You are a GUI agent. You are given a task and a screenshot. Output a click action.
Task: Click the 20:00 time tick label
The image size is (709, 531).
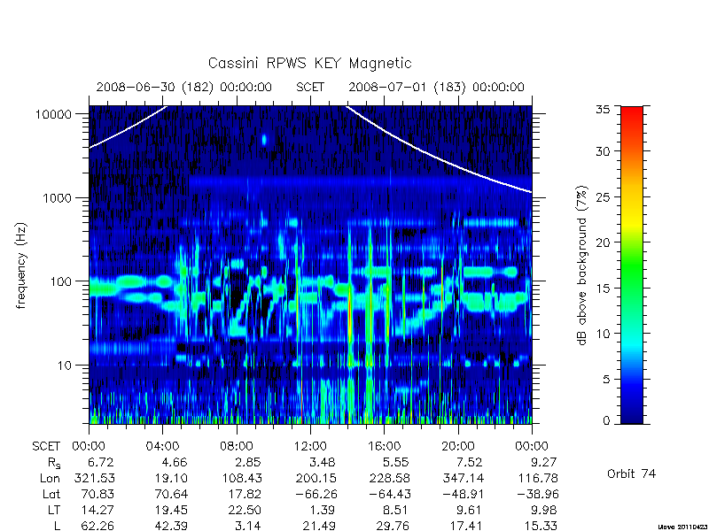pyautogui.click(x=457, y=447)
